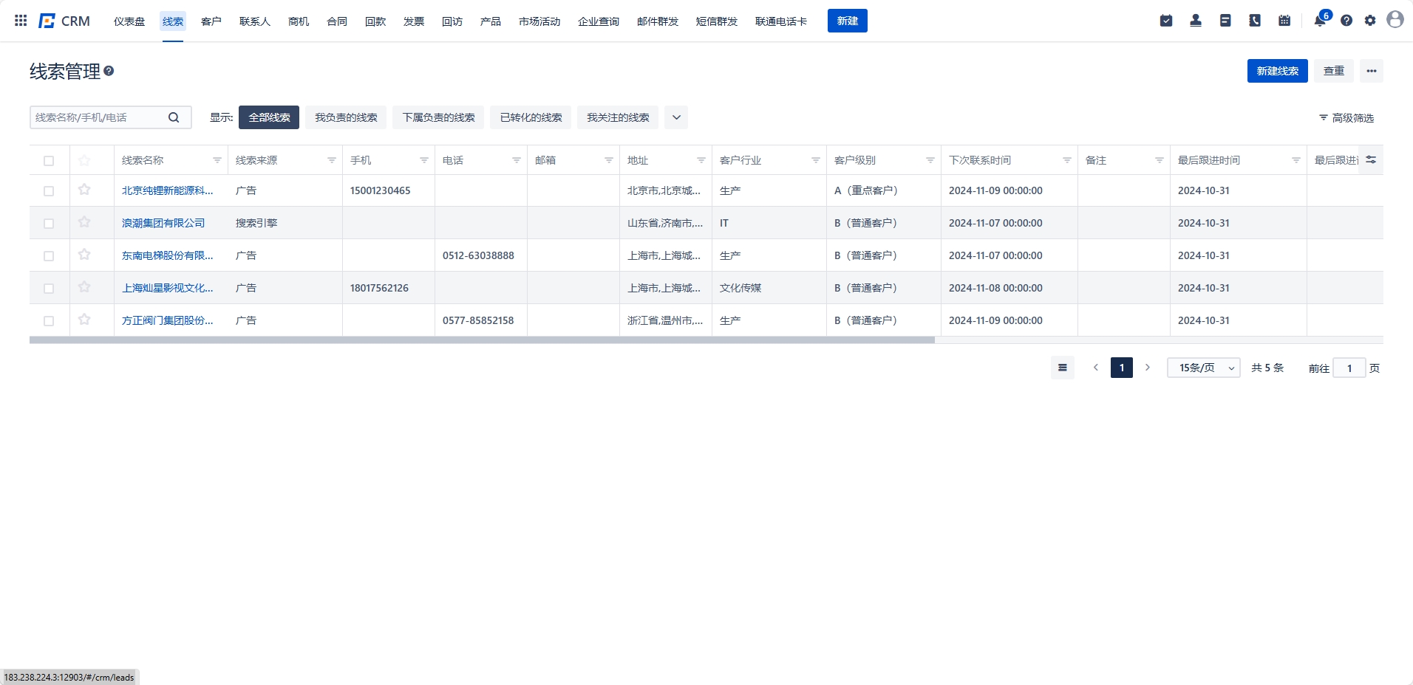Click the search magnifier icon
The height and width of the screenshot is (685, 1413).
pyautogui.click(x=174, y=117)
